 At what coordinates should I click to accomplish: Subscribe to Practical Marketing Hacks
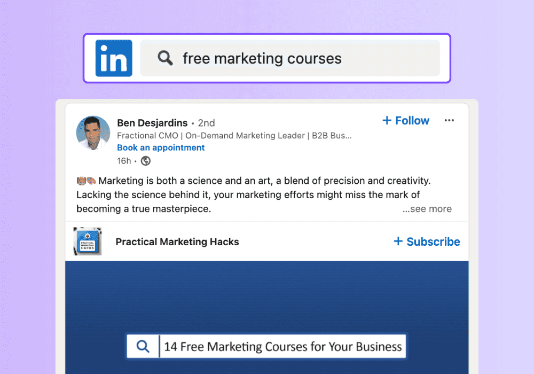tap(427, 241)
